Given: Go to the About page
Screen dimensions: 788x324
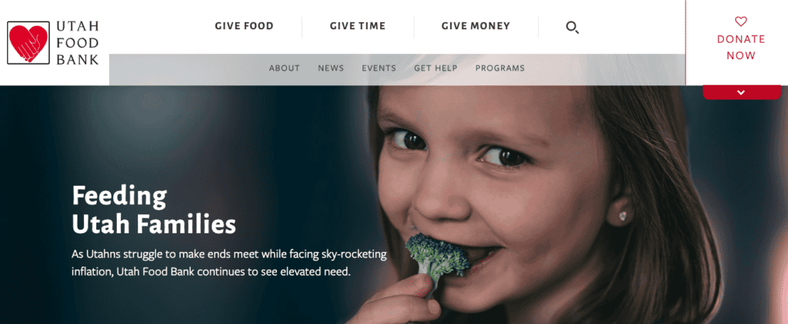Looking at the screenshot, I should [285, 68].
